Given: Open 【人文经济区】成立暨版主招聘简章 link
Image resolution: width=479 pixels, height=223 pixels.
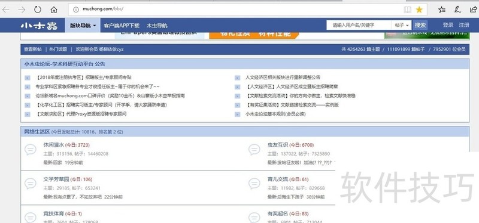Looking at the screenshot, I should pyautogui.click(x=292, y=86).
